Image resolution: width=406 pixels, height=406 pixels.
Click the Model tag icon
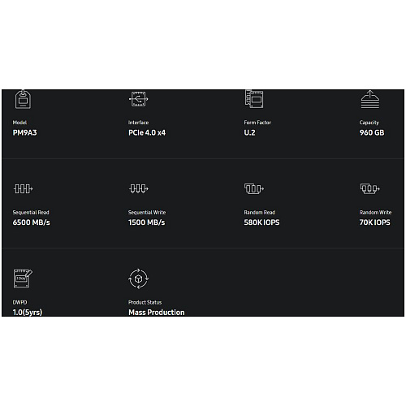pos(23,99)
